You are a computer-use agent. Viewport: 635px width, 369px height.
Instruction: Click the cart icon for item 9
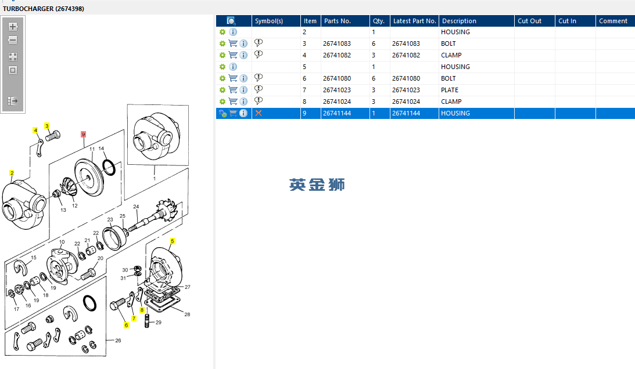(233, 113)
